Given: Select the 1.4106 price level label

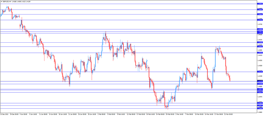Looking at the screenshot, I should click(260, 84).
